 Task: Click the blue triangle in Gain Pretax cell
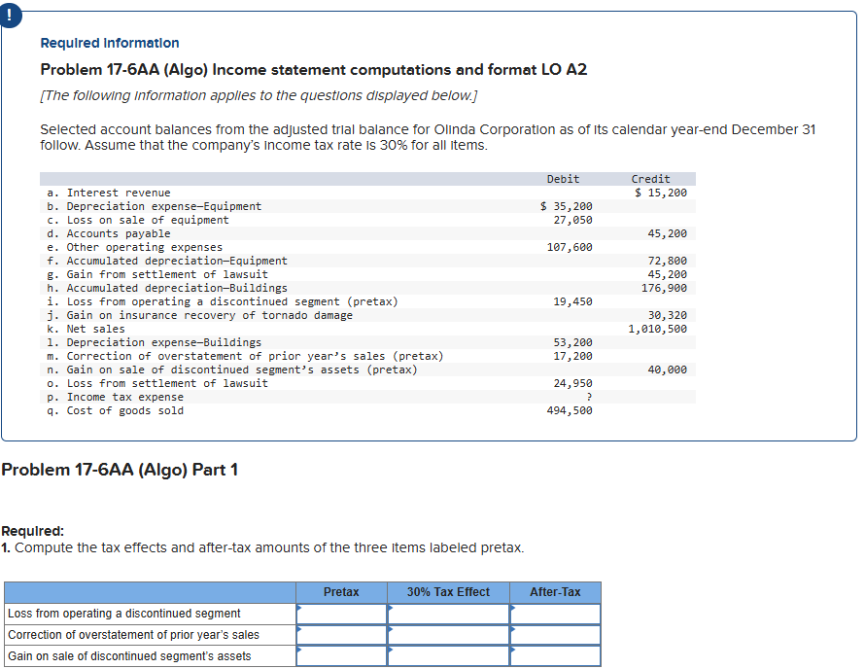(x=299, y=651)
